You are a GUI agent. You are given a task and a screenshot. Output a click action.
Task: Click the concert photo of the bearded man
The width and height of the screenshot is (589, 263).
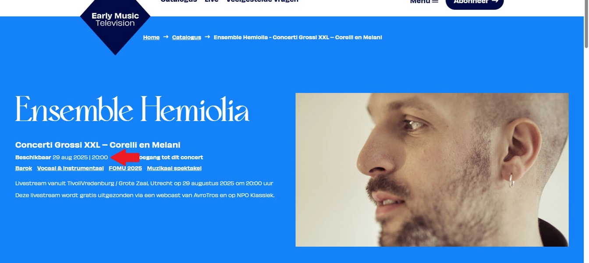tap(432, 170)
